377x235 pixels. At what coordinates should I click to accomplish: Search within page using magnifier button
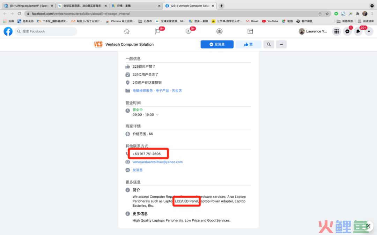(268, 44)
